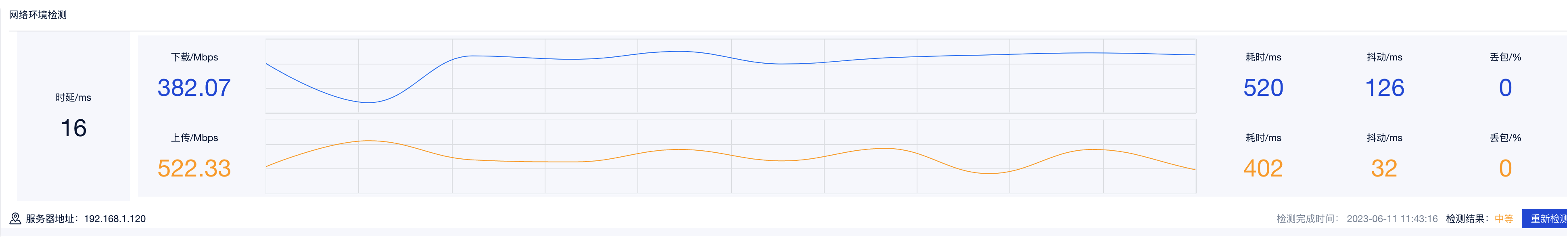Screen dimensions: 1567x245
Task: Click the upload 耗时 value 402
Action: pyautogui.click(x=1264, y=168)
